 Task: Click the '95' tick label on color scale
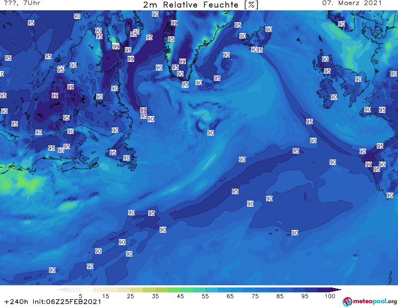pyautogui.click(x=305, y=296)
